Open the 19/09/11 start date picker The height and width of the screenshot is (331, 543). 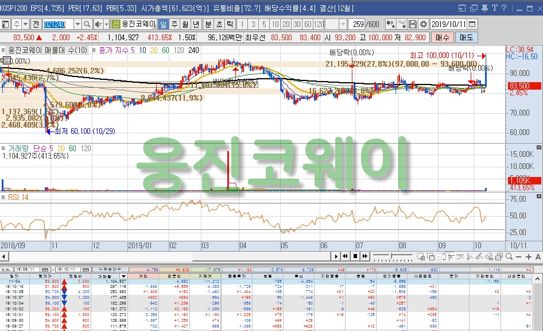45,270
